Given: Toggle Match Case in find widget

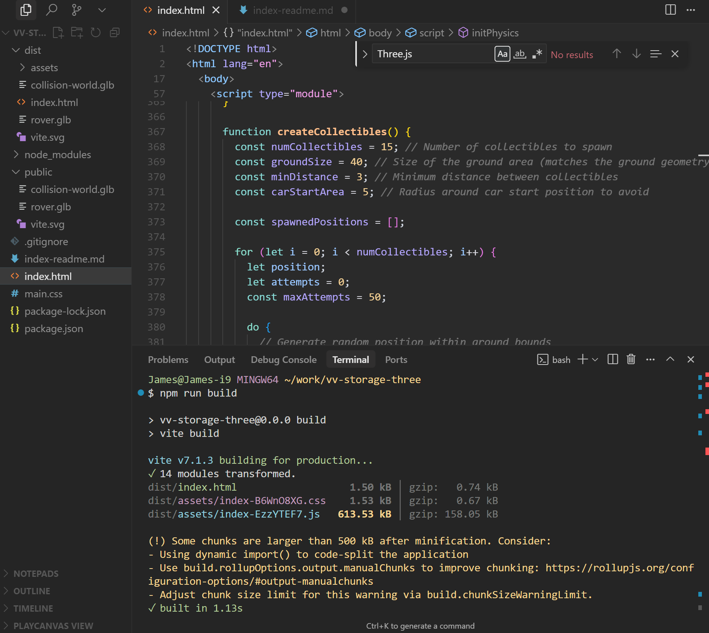Looking at the screenshot, I should 502,54.
